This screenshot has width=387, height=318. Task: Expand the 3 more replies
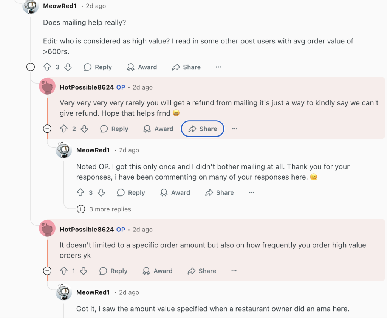(x=81, y=209)
